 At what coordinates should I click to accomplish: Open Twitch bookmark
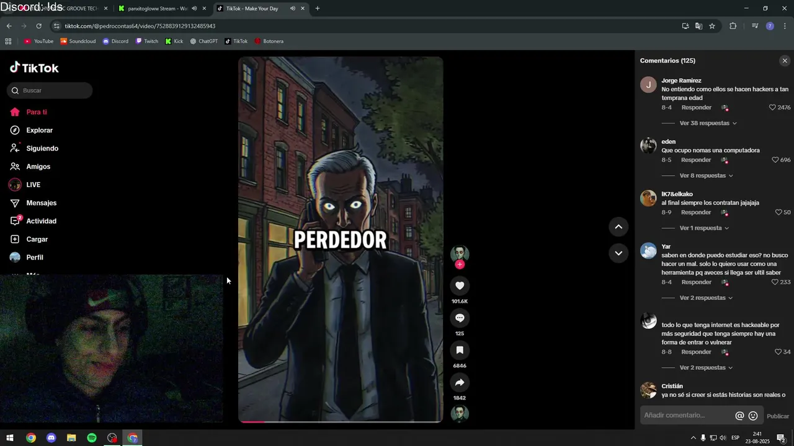[x=147, y=42]
